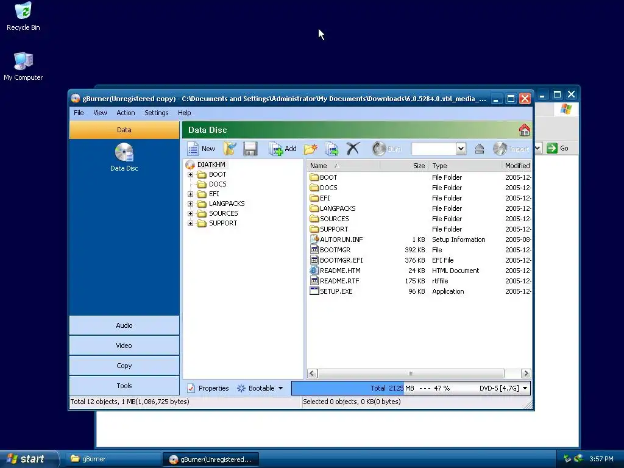Open the DVD-5 disc size dropdown

point(525,388)
